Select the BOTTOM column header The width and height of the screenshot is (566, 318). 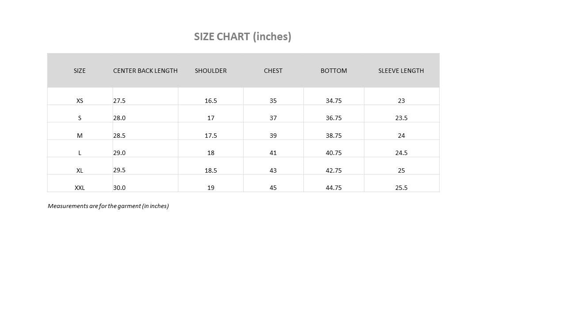point(333,71)
